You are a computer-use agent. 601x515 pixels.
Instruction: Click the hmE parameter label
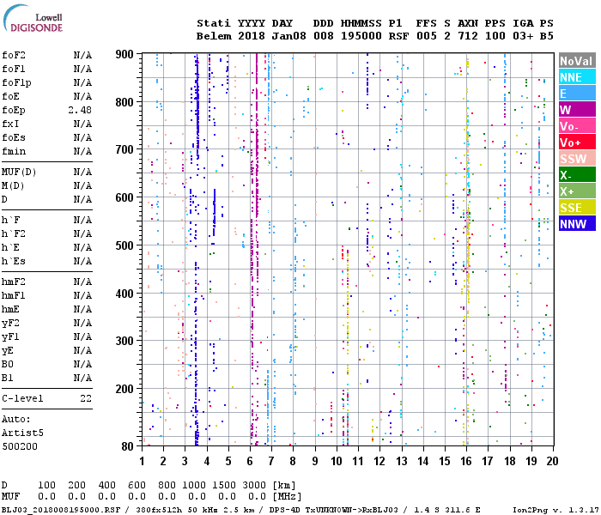(10, 309)
